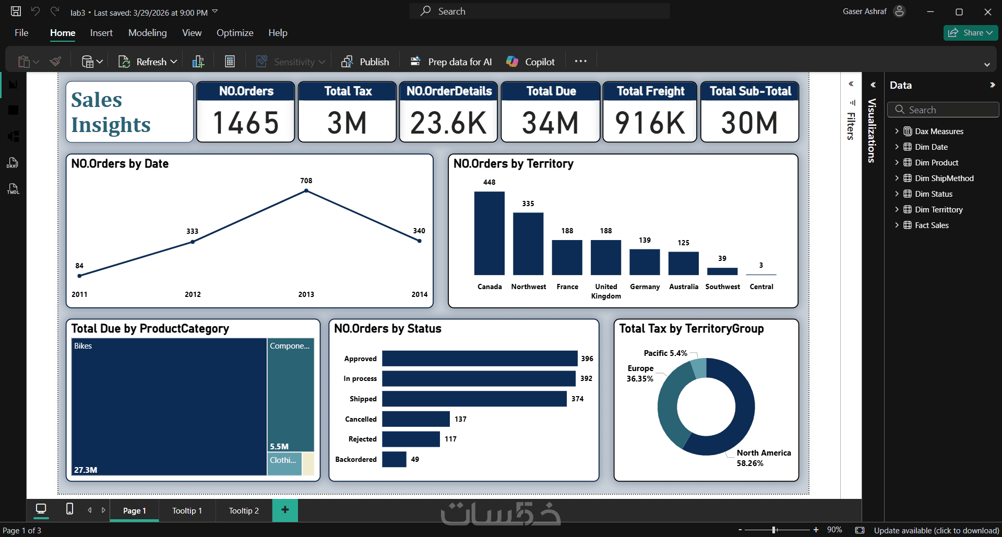Click the Prep data for AI icon
1002x537 pixels.
[415, 62]
